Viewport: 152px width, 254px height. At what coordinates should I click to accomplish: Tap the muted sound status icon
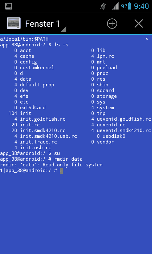click(103, 6)
